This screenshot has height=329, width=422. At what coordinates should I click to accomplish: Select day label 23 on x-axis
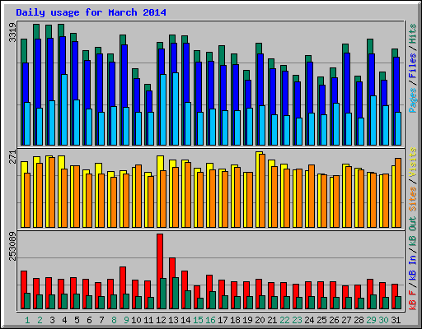point(297,320)
